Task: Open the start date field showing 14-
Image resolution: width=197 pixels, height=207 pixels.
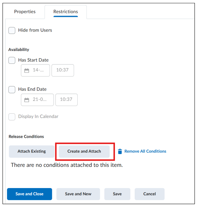Action: point(35,70)
